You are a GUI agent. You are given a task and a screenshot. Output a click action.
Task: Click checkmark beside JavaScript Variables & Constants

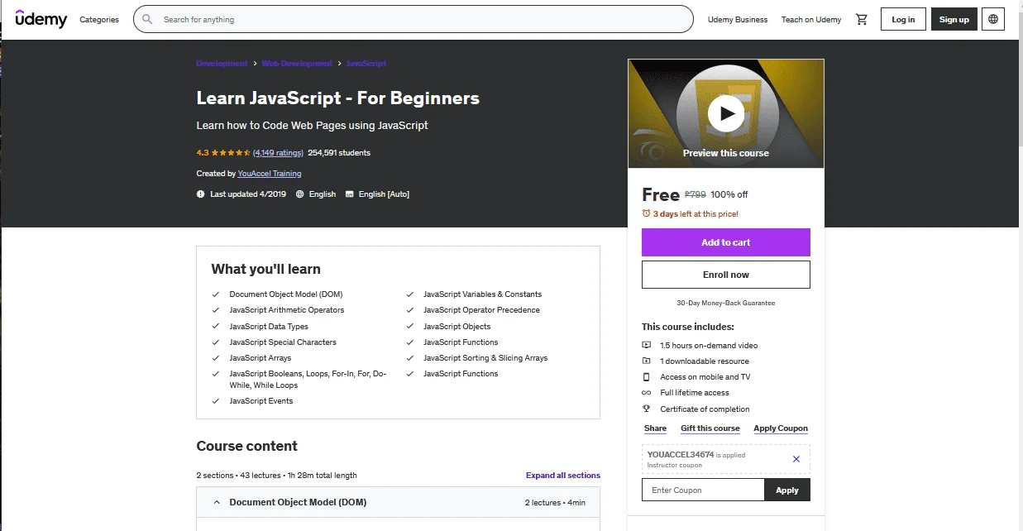coord(409,294)
